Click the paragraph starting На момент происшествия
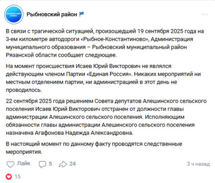The image size is (215, 183). (103, 78)
